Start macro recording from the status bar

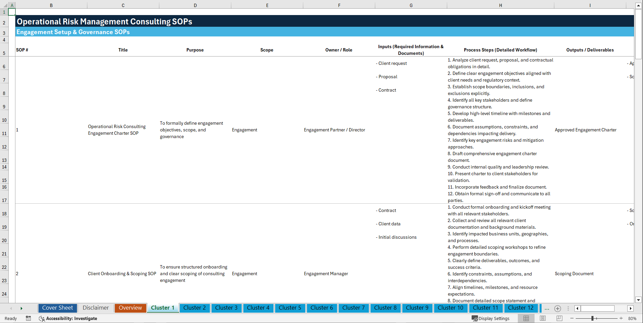tap(28, 318)
